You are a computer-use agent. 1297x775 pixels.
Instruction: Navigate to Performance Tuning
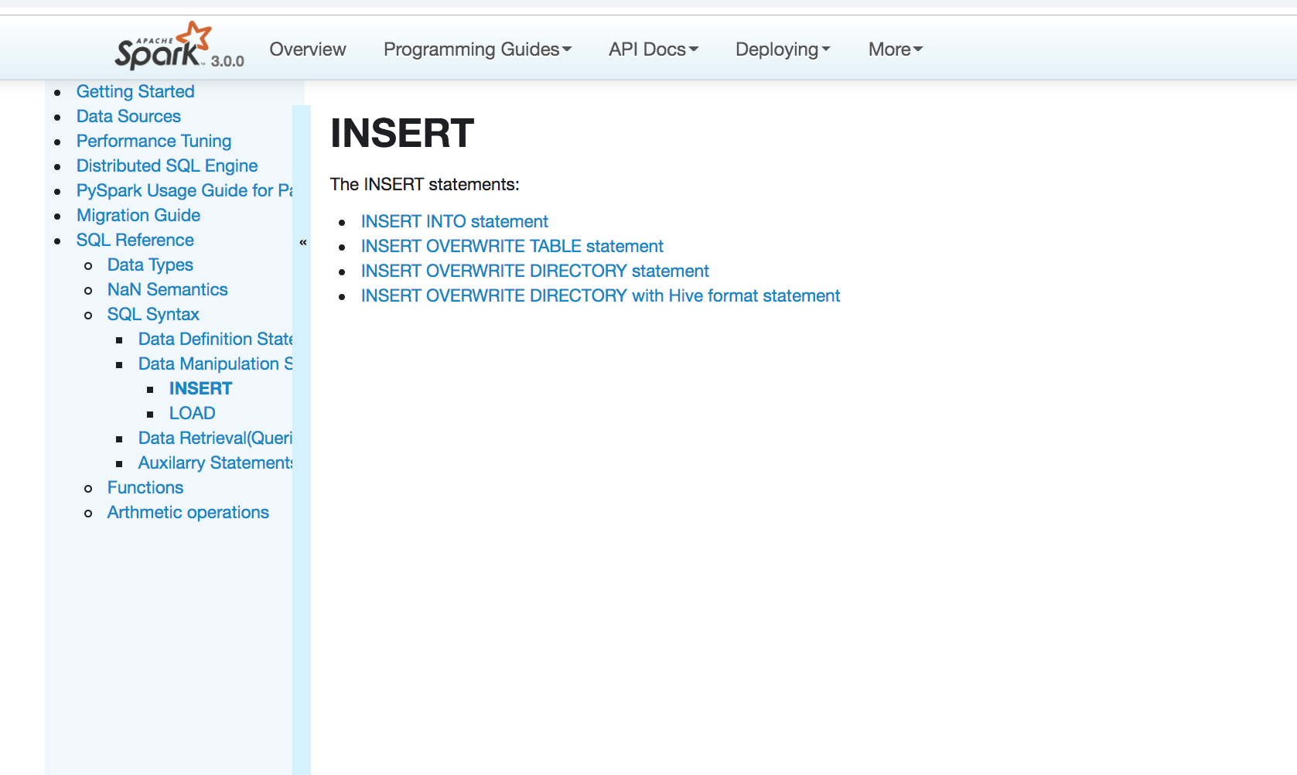154,141
